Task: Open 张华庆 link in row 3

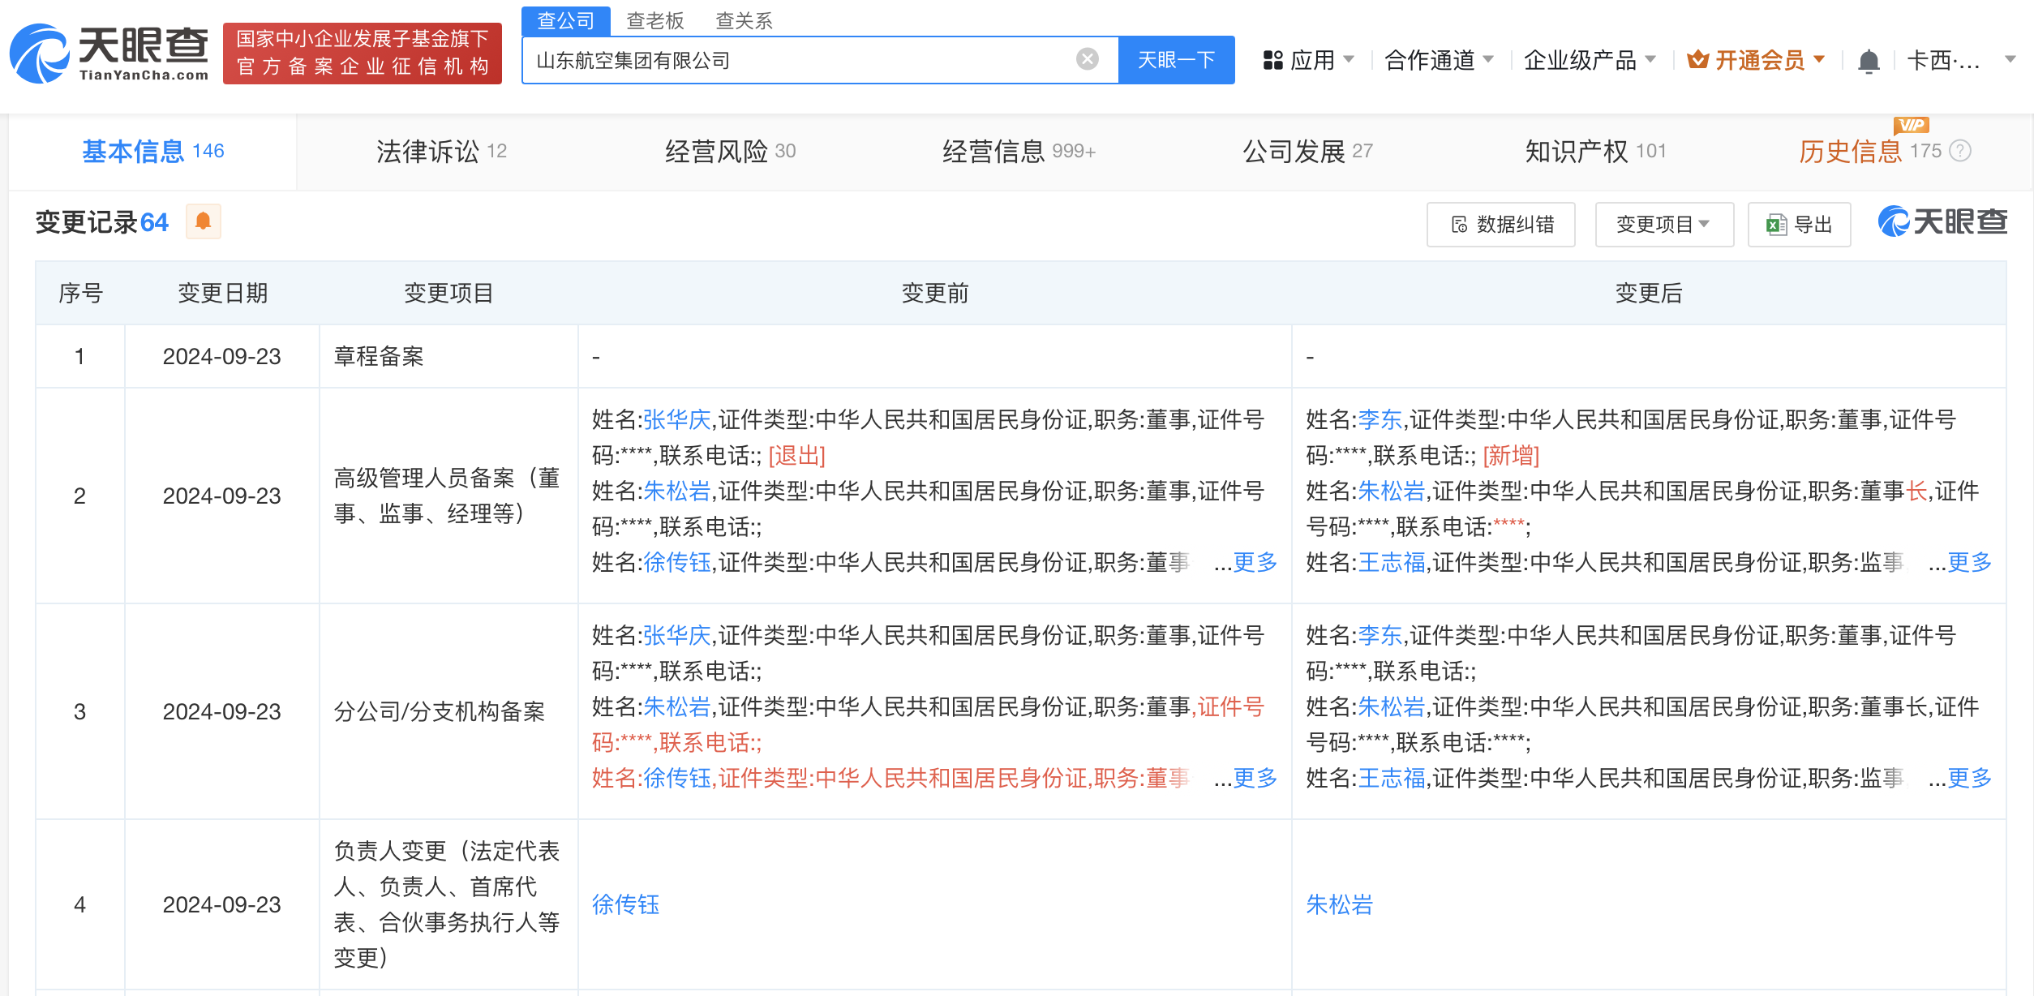Action: click(677, 636)
